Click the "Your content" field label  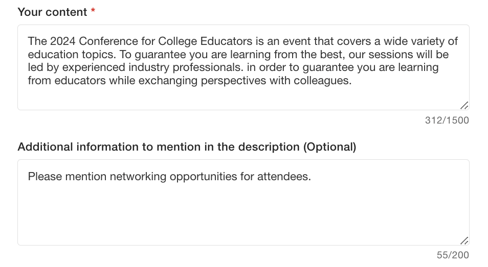point(52,12)
